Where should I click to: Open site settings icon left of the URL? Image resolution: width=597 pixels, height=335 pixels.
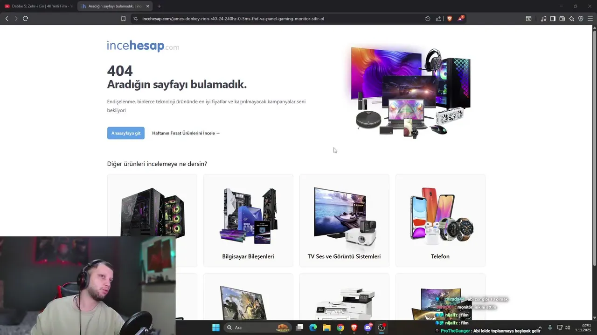(x=135, y=19)
